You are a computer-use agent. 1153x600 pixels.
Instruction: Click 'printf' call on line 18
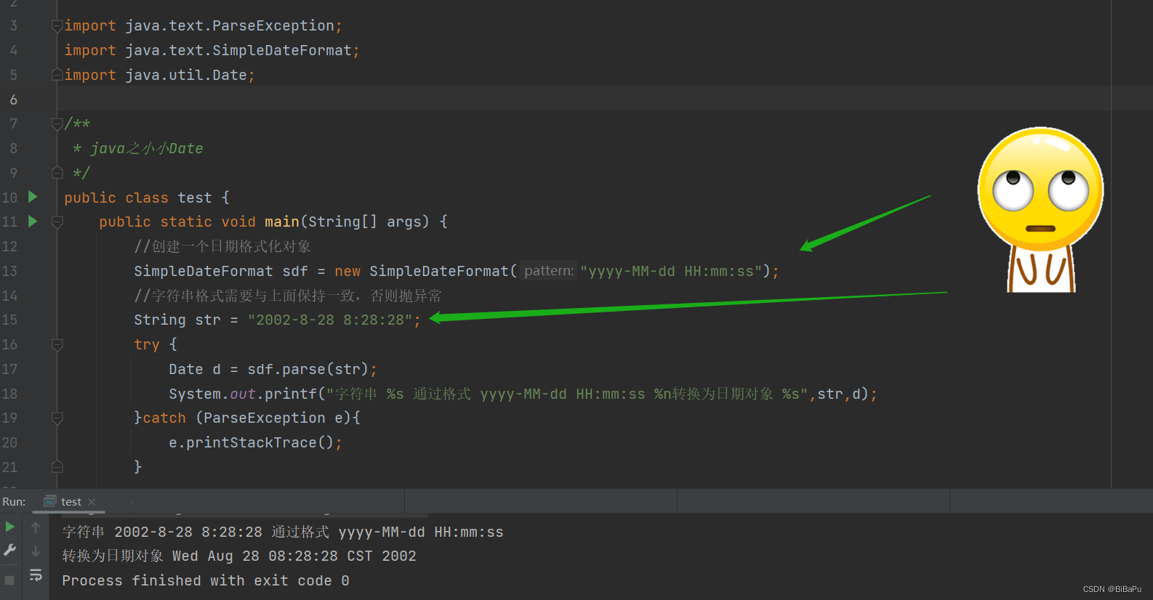click(x=291, y=394)
